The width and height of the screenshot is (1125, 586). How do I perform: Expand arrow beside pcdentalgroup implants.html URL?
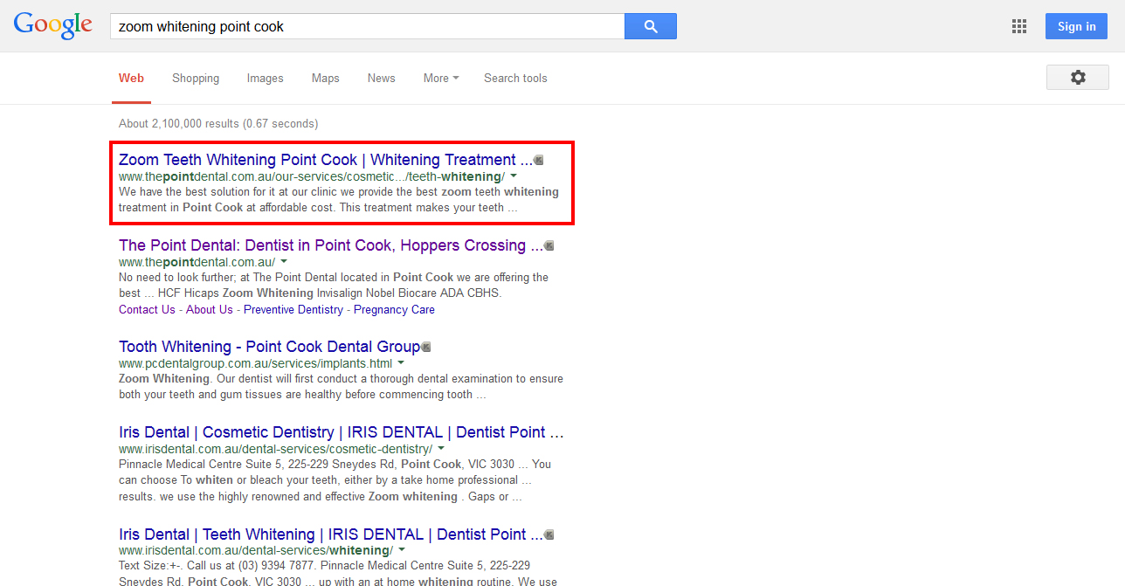point(401,362)
